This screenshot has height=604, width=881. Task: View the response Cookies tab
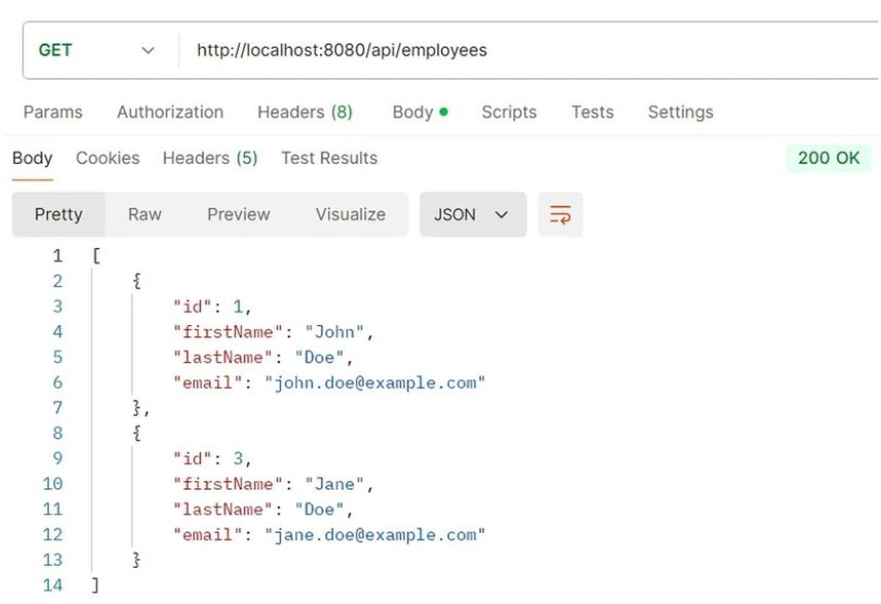coord(108,159)
